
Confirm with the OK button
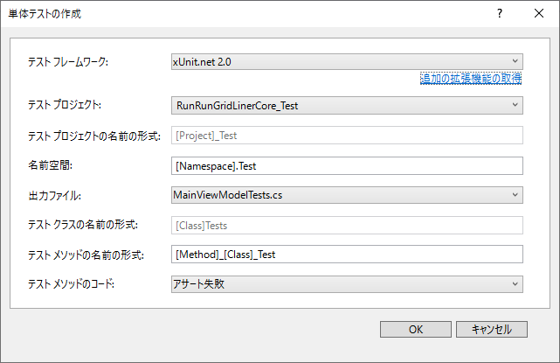click(416, 330)
